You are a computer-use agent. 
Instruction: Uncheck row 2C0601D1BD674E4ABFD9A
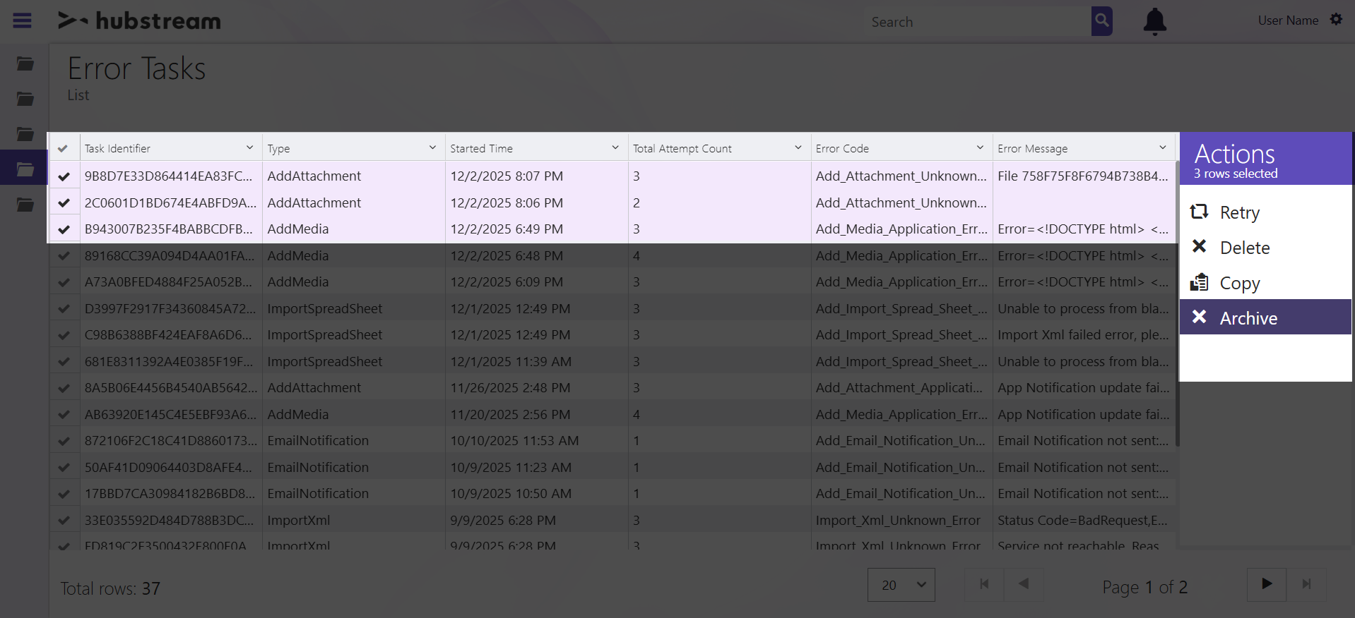64,202
